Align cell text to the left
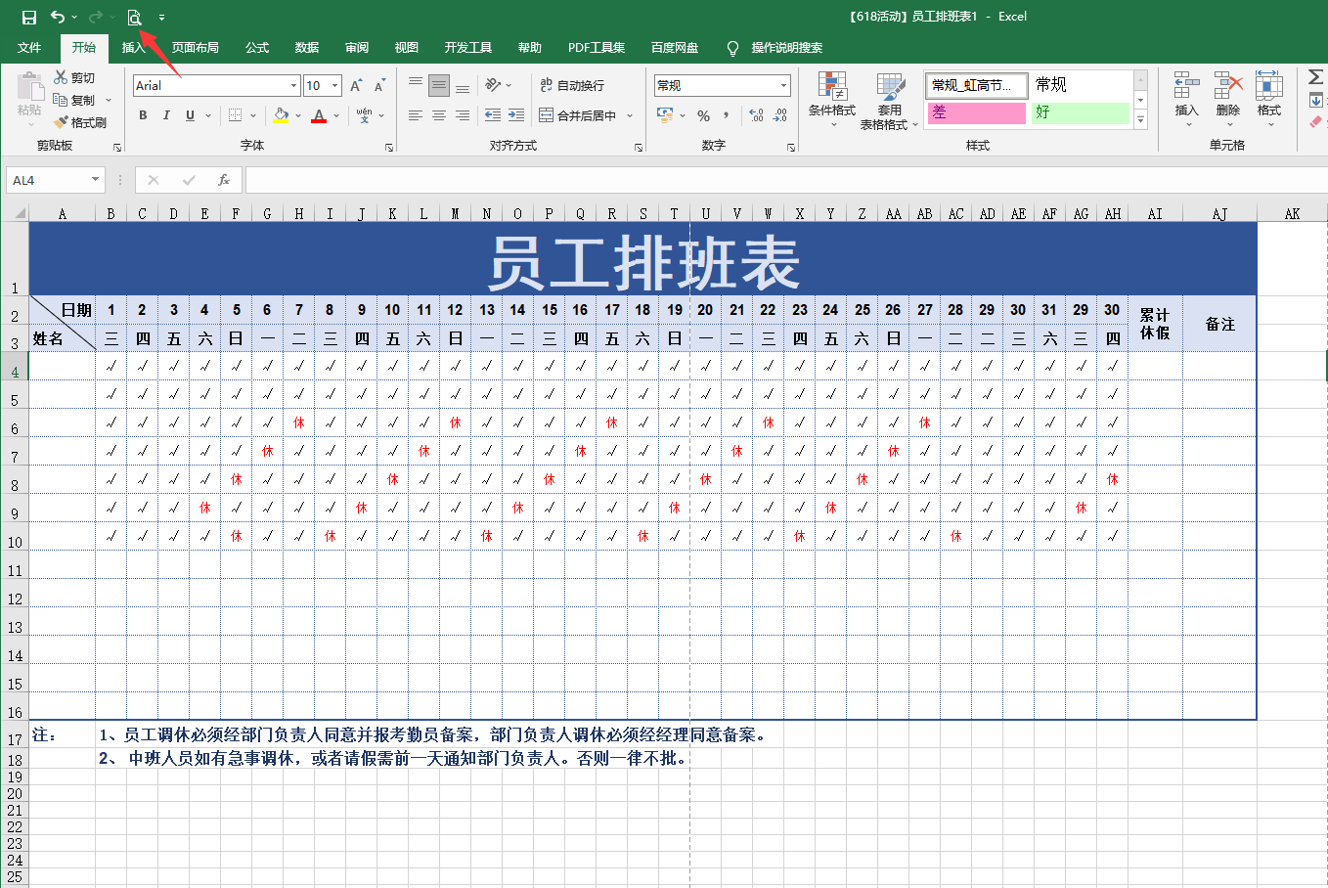The width and height of the screenshot is (1328, 888). pyautogui.click(x=416, y=115)
